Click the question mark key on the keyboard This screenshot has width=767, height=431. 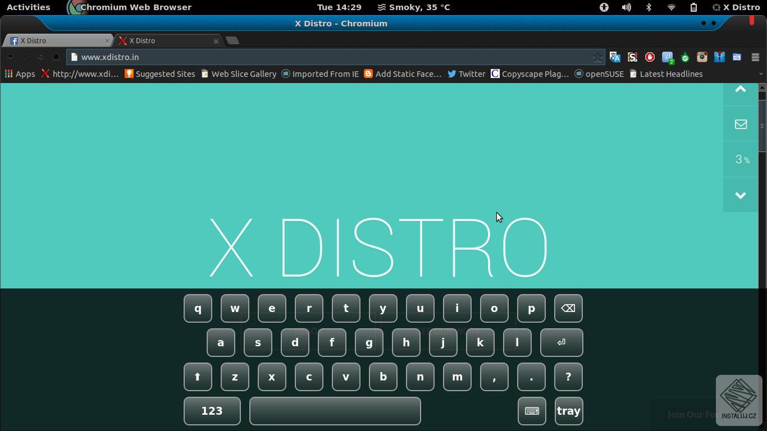[568, 377]
